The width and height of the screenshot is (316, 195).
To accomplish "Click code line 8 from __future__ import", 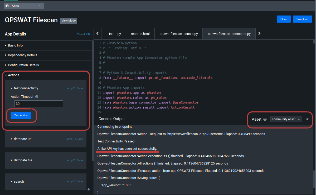I will coord(158,78).
